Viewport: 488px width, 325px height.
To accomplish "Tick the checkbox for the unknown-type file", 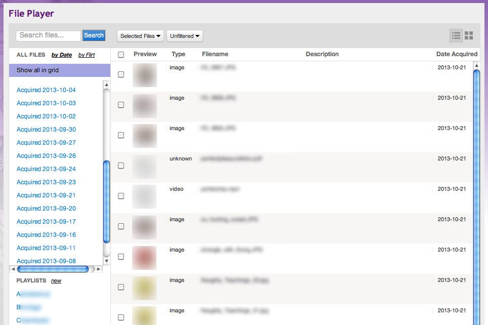I will coord(121,166).
